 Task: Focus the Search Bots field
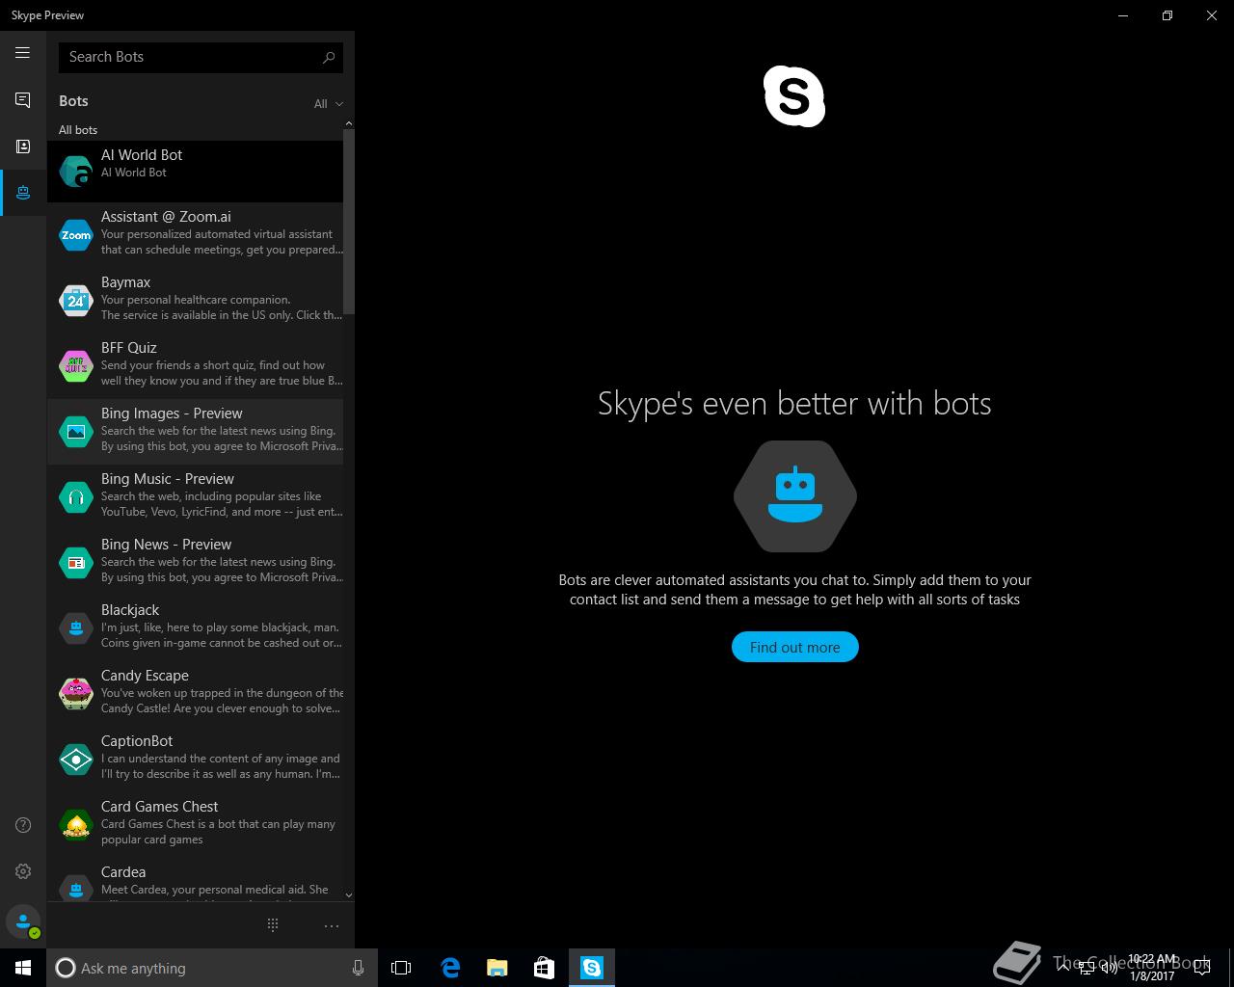pyautogui.click(x=201, y=57)
